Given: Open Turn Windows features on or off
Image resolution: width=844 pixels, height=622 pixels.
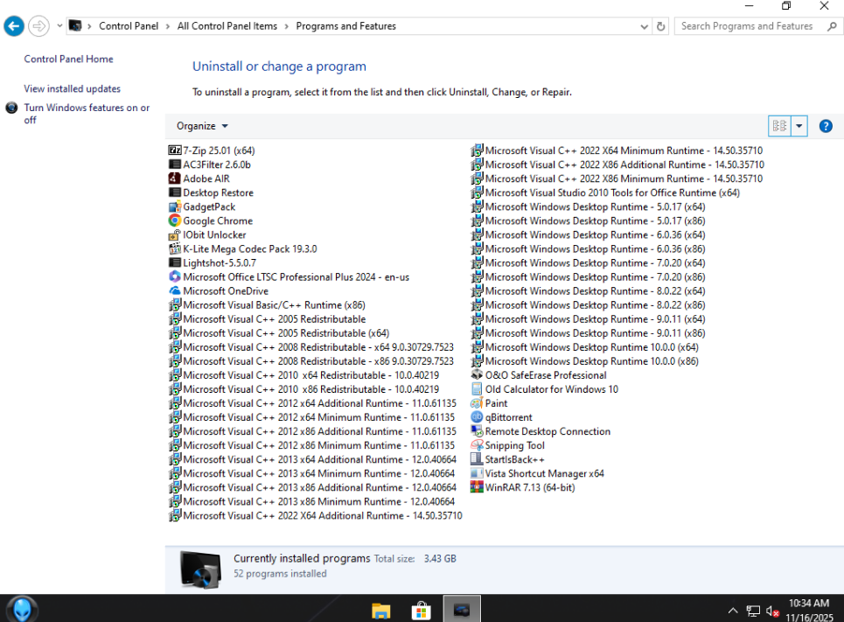Looking at the screenshot, I should 87,114.
